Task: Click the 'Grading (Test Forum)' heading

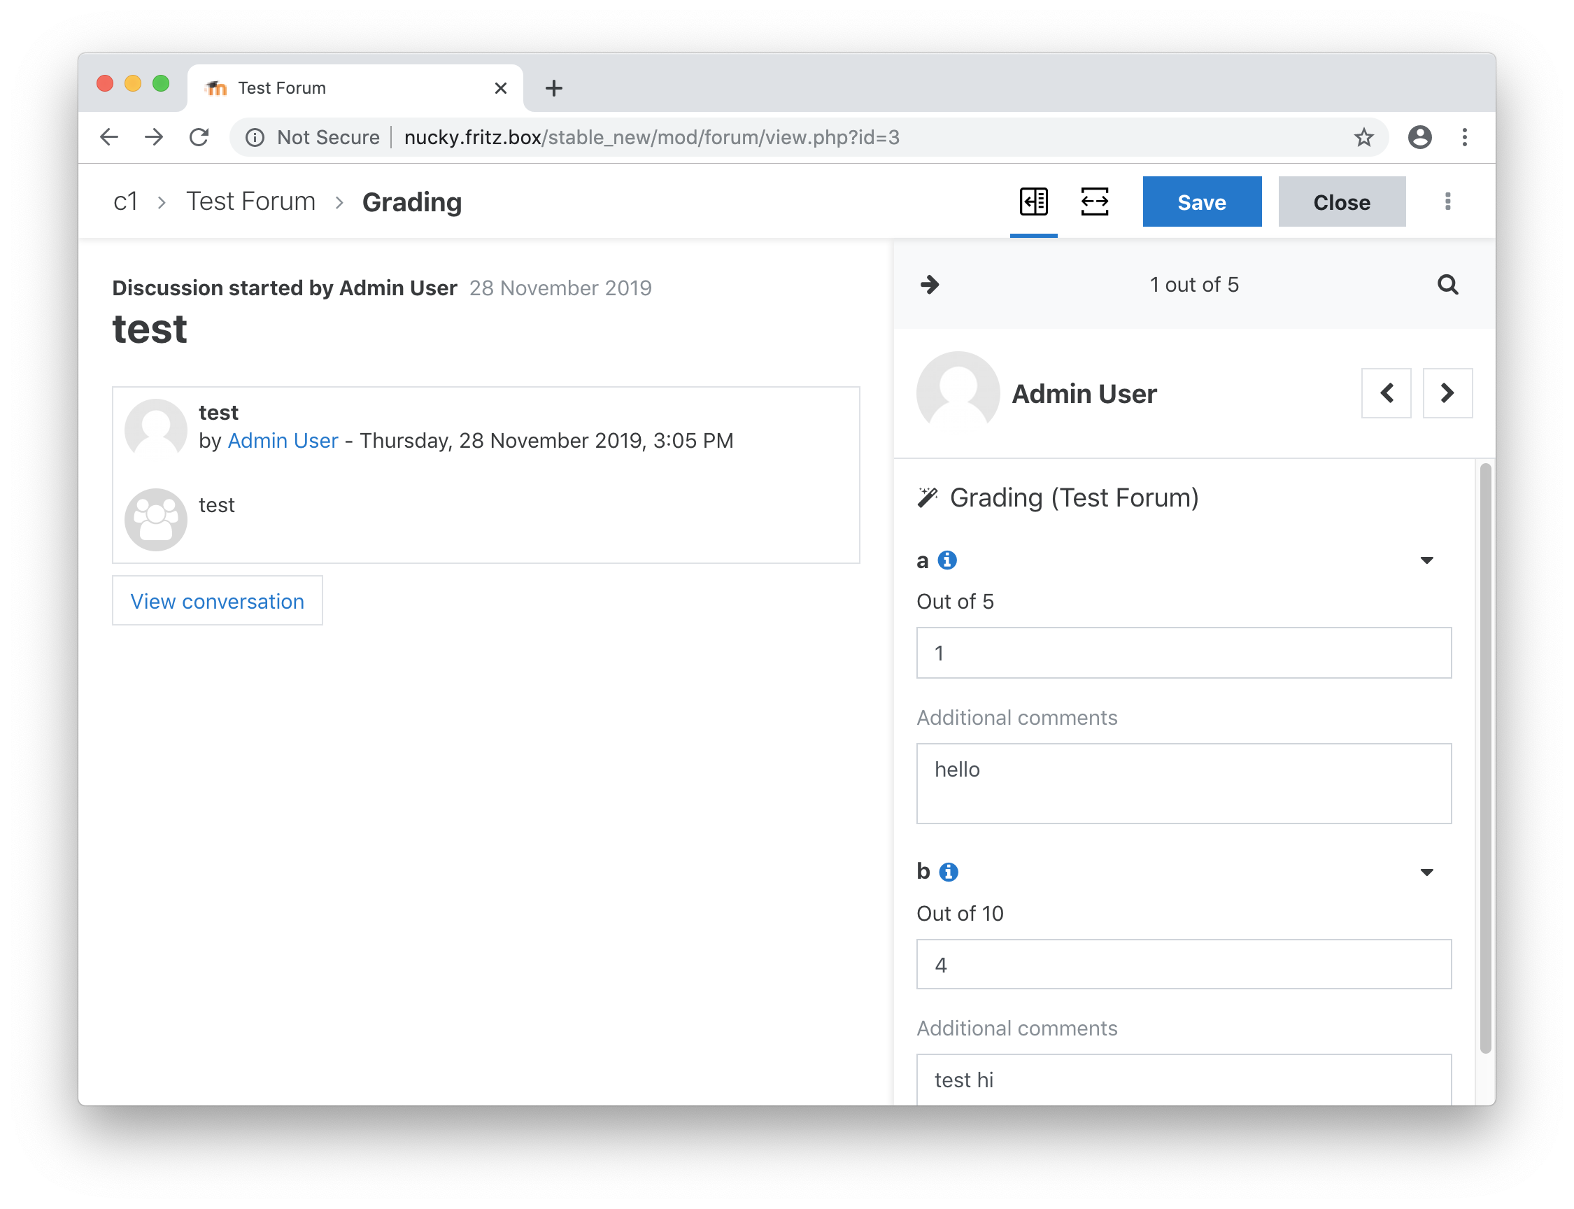Action: 1074,497
